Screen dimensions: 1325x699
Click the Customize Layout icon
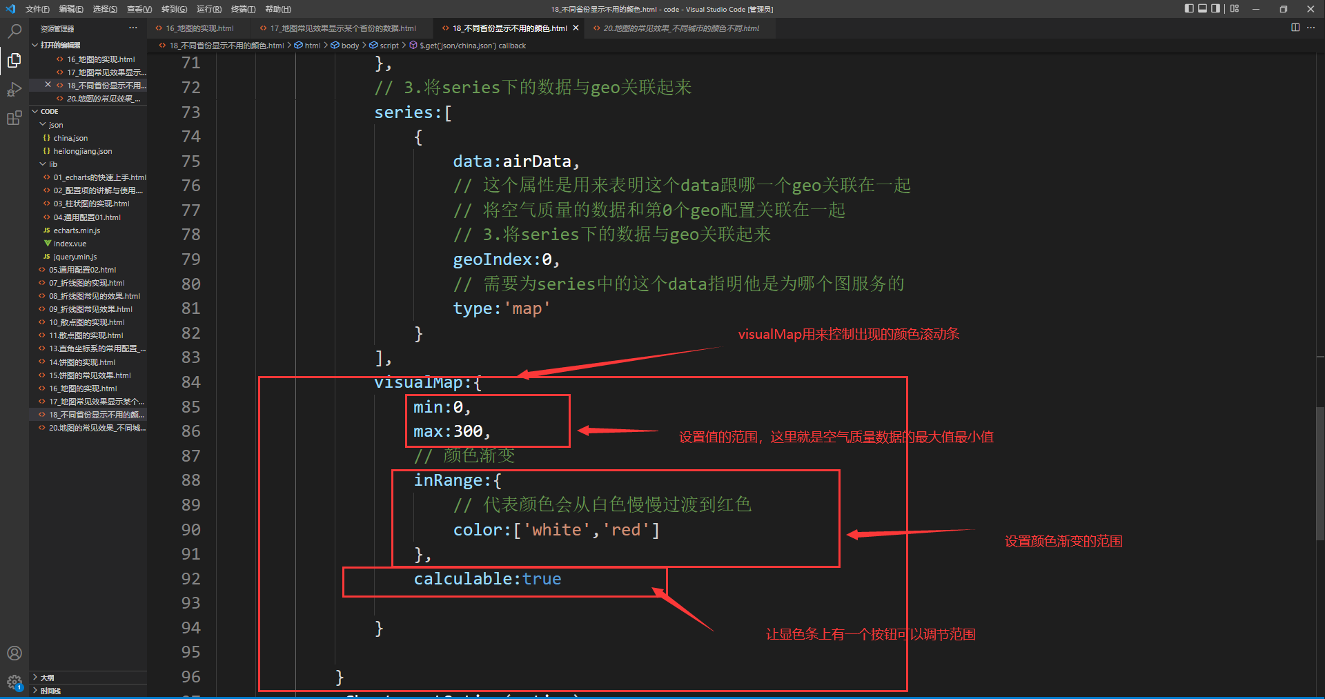point(1235,9)
